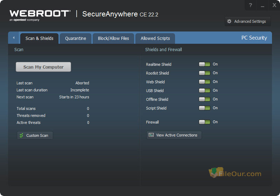Click the green checkmark icon on Custom Scan
The height and width of the screenshot is (196, 280).
[21, 135]
